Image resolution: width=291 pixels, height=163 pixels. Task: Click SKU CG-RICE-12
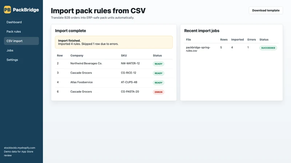[128, 73]
